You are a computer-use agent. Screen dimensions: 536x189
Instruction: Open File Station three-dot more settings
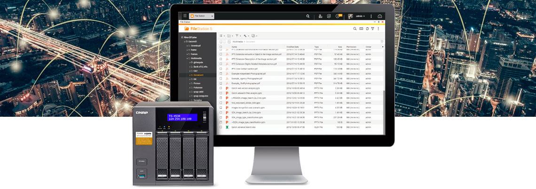tap(378, 29)
